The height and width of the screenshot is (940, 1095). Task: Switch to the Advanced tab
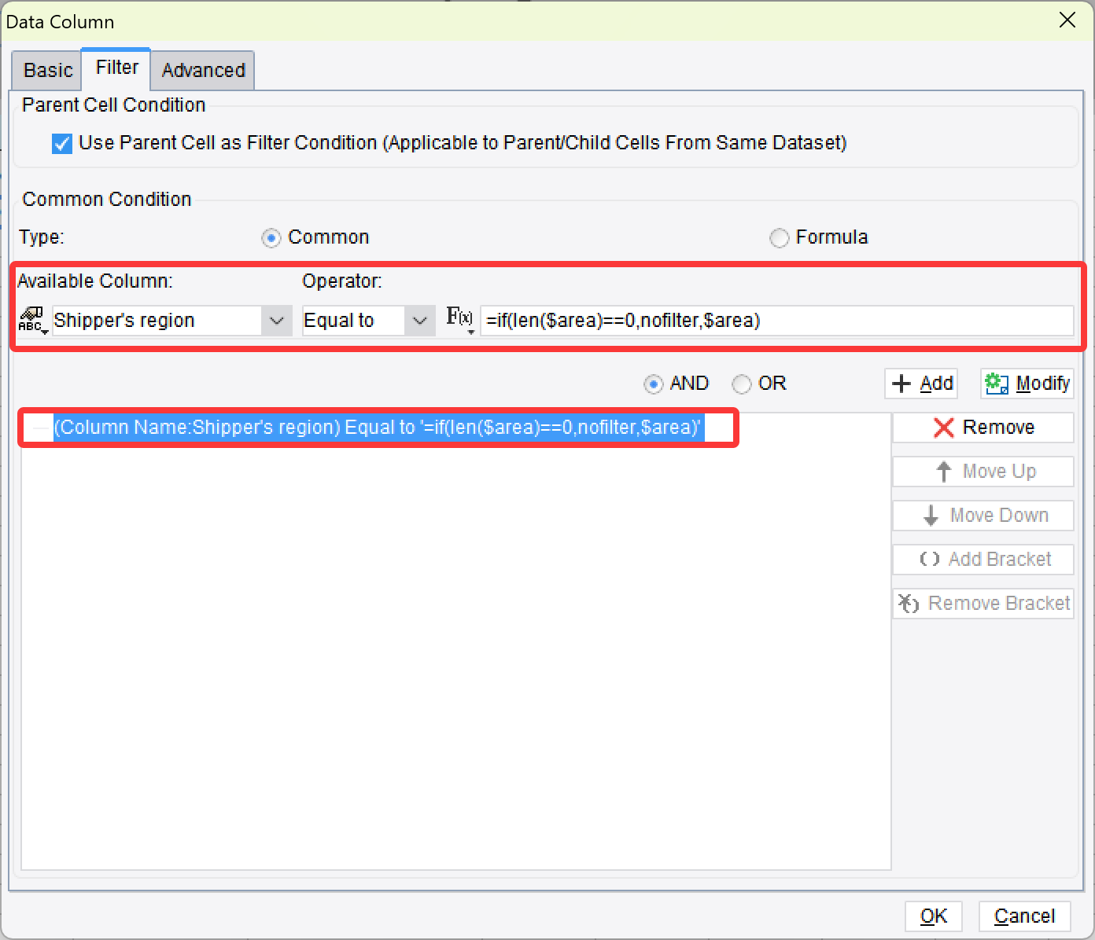pyautogui.click(x=202, y=70)
